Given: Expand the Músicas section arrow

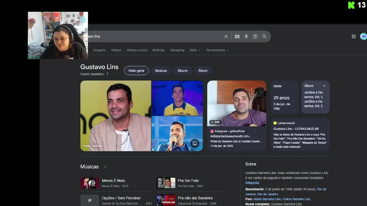Looking at the screenshot, I should coord(105,167).
